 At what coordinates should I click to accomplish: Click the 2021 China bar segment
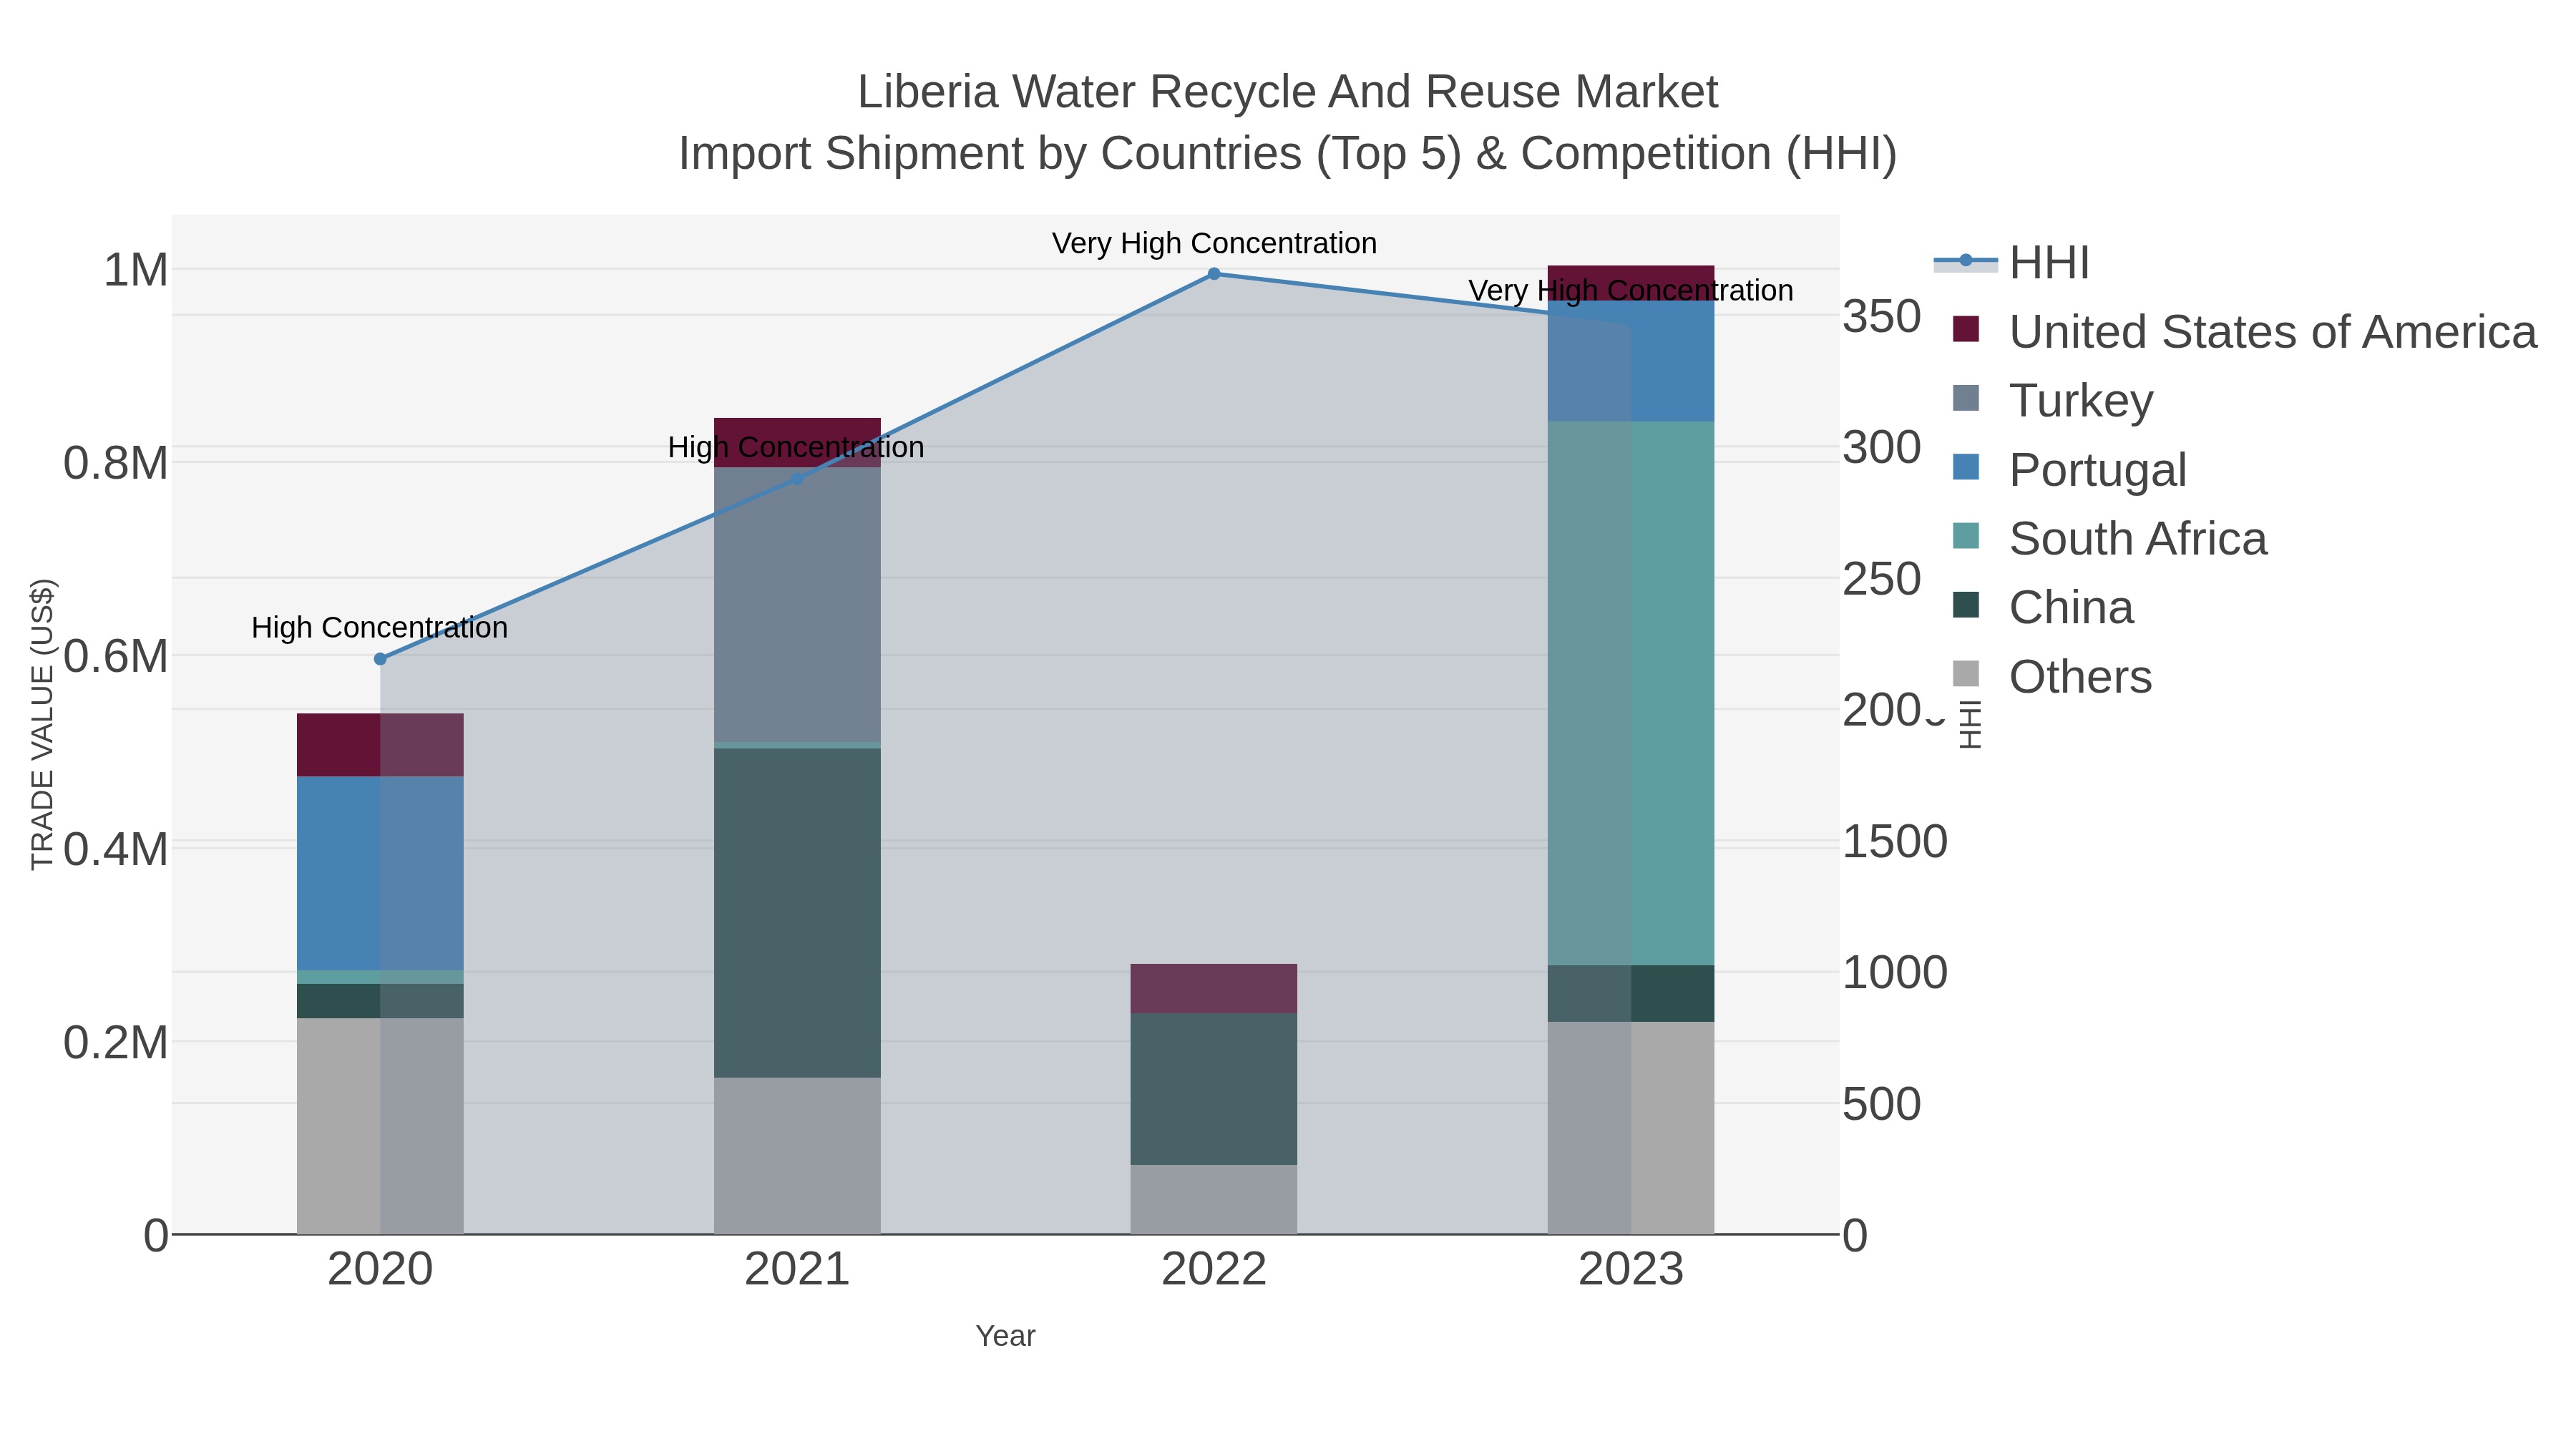[797, 913]
